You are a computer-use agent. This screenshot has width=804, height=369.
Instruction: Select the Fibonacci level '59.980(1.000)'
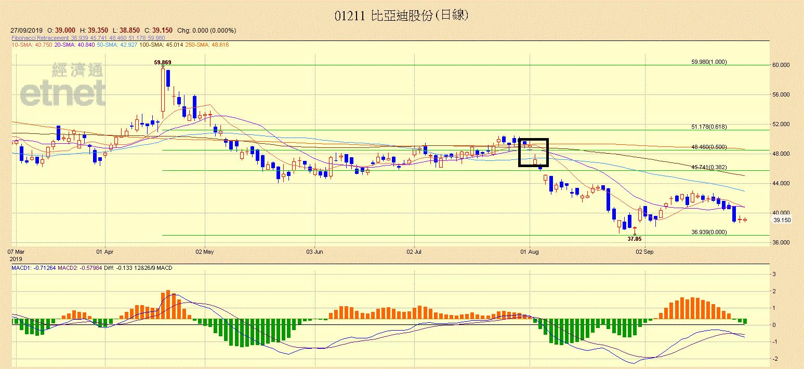(709, 62)
